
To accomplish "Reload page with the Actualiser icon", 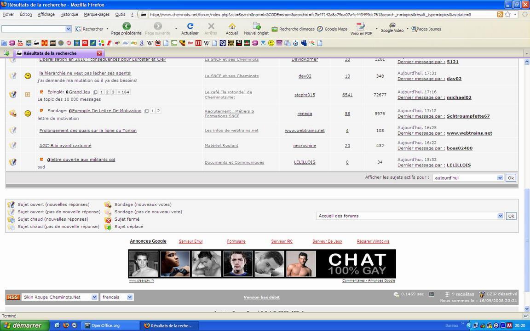I will coord(190,26).
